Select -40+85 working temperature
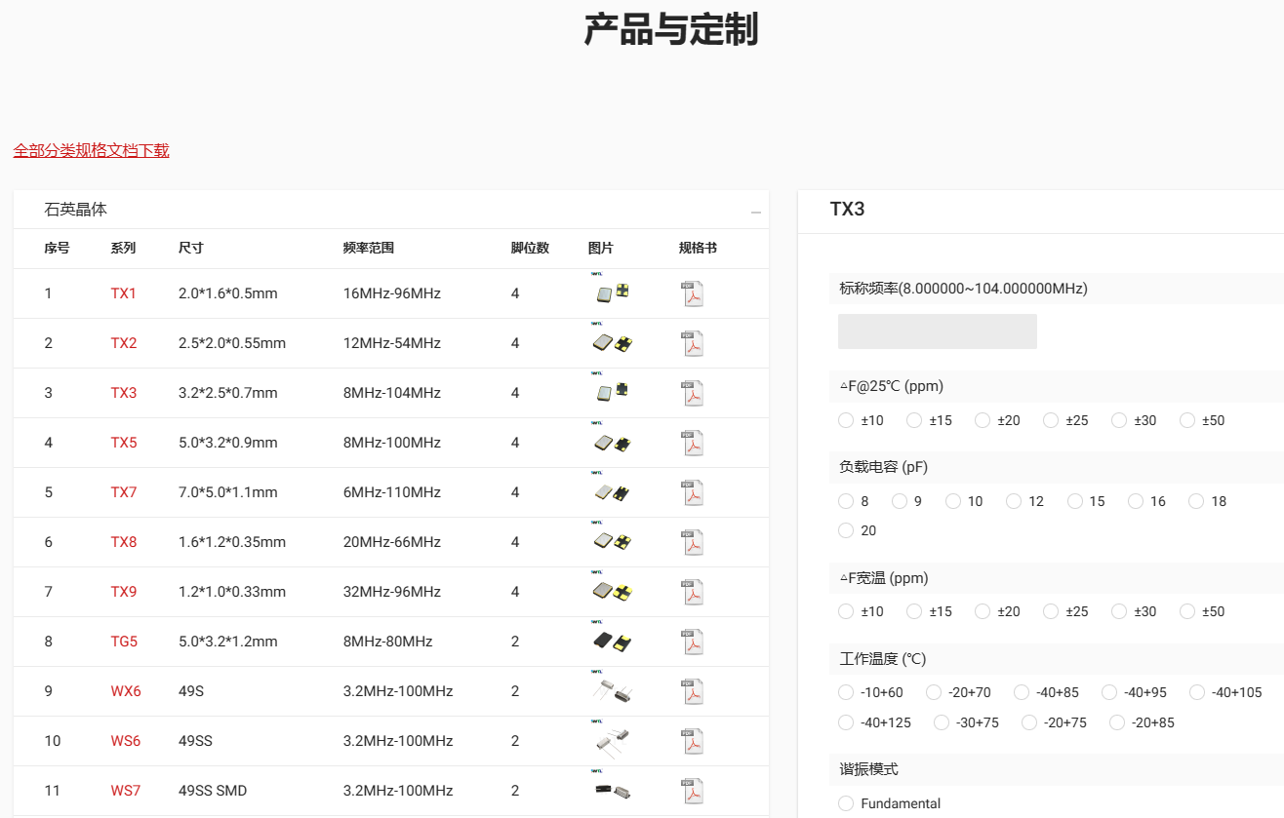Image resolution: width=1284 pixels, height=818 pixels. pos(1022,692)
